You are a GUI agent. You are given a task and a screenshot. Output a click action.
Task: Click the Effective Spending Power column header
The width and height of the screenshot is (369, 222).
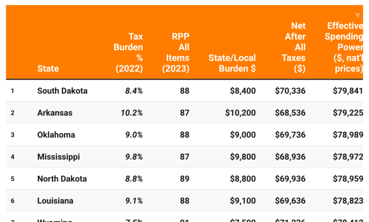pos(344,47)
